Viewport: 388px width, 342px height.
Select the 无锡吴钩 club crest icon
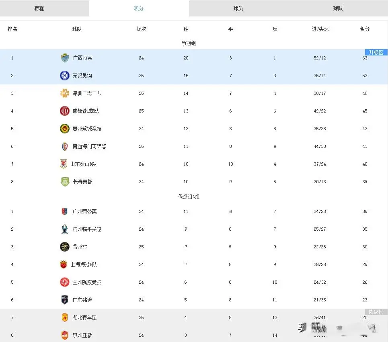(64, 75)
